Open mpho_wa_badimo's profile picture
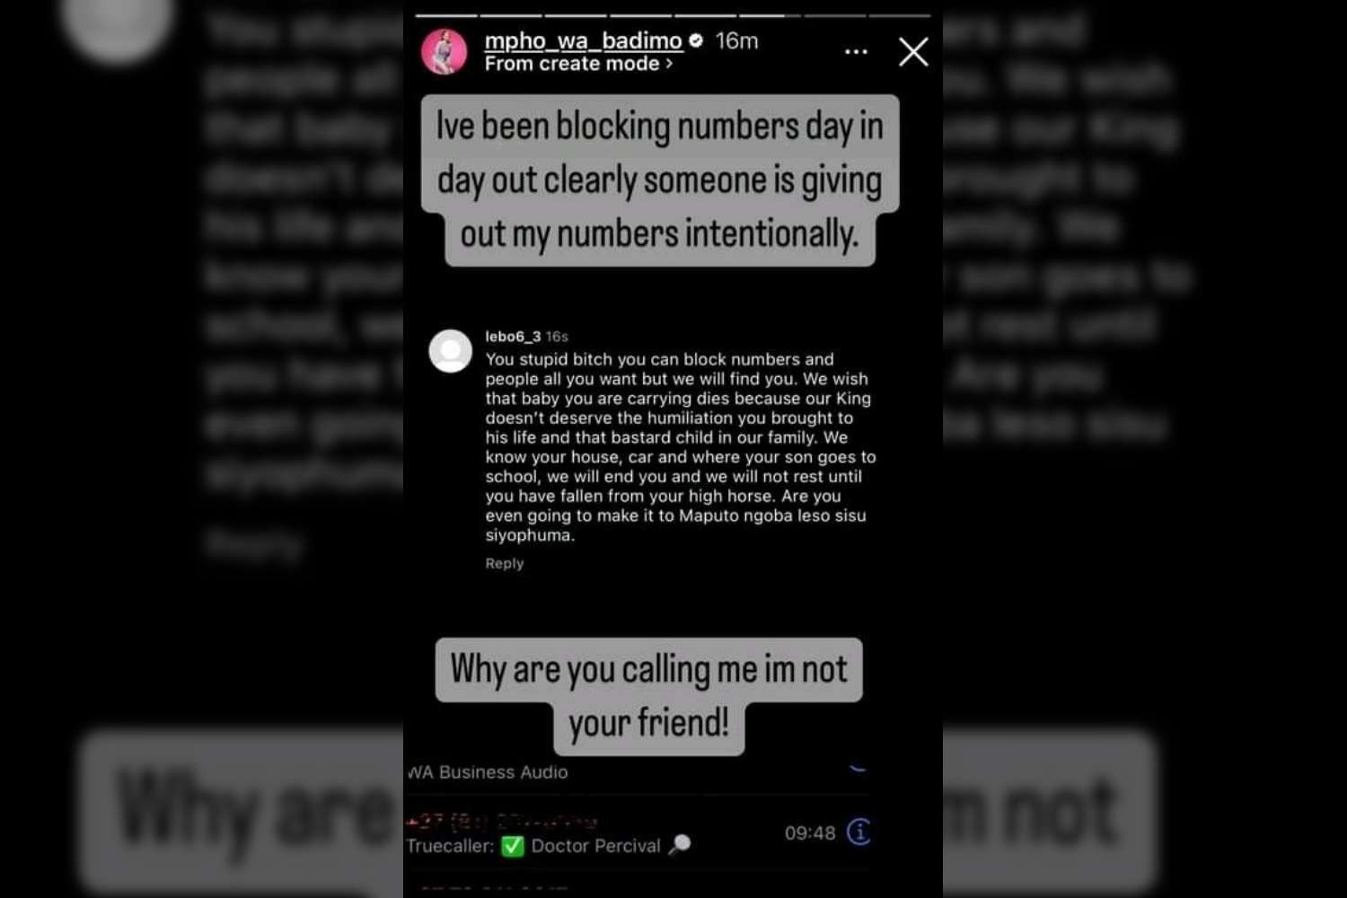This screenshot has width=1347, height=898. 445,51
